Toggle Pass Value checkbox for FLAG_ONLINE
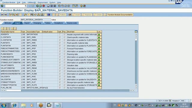Screen dimensions: 192x108 64,88
